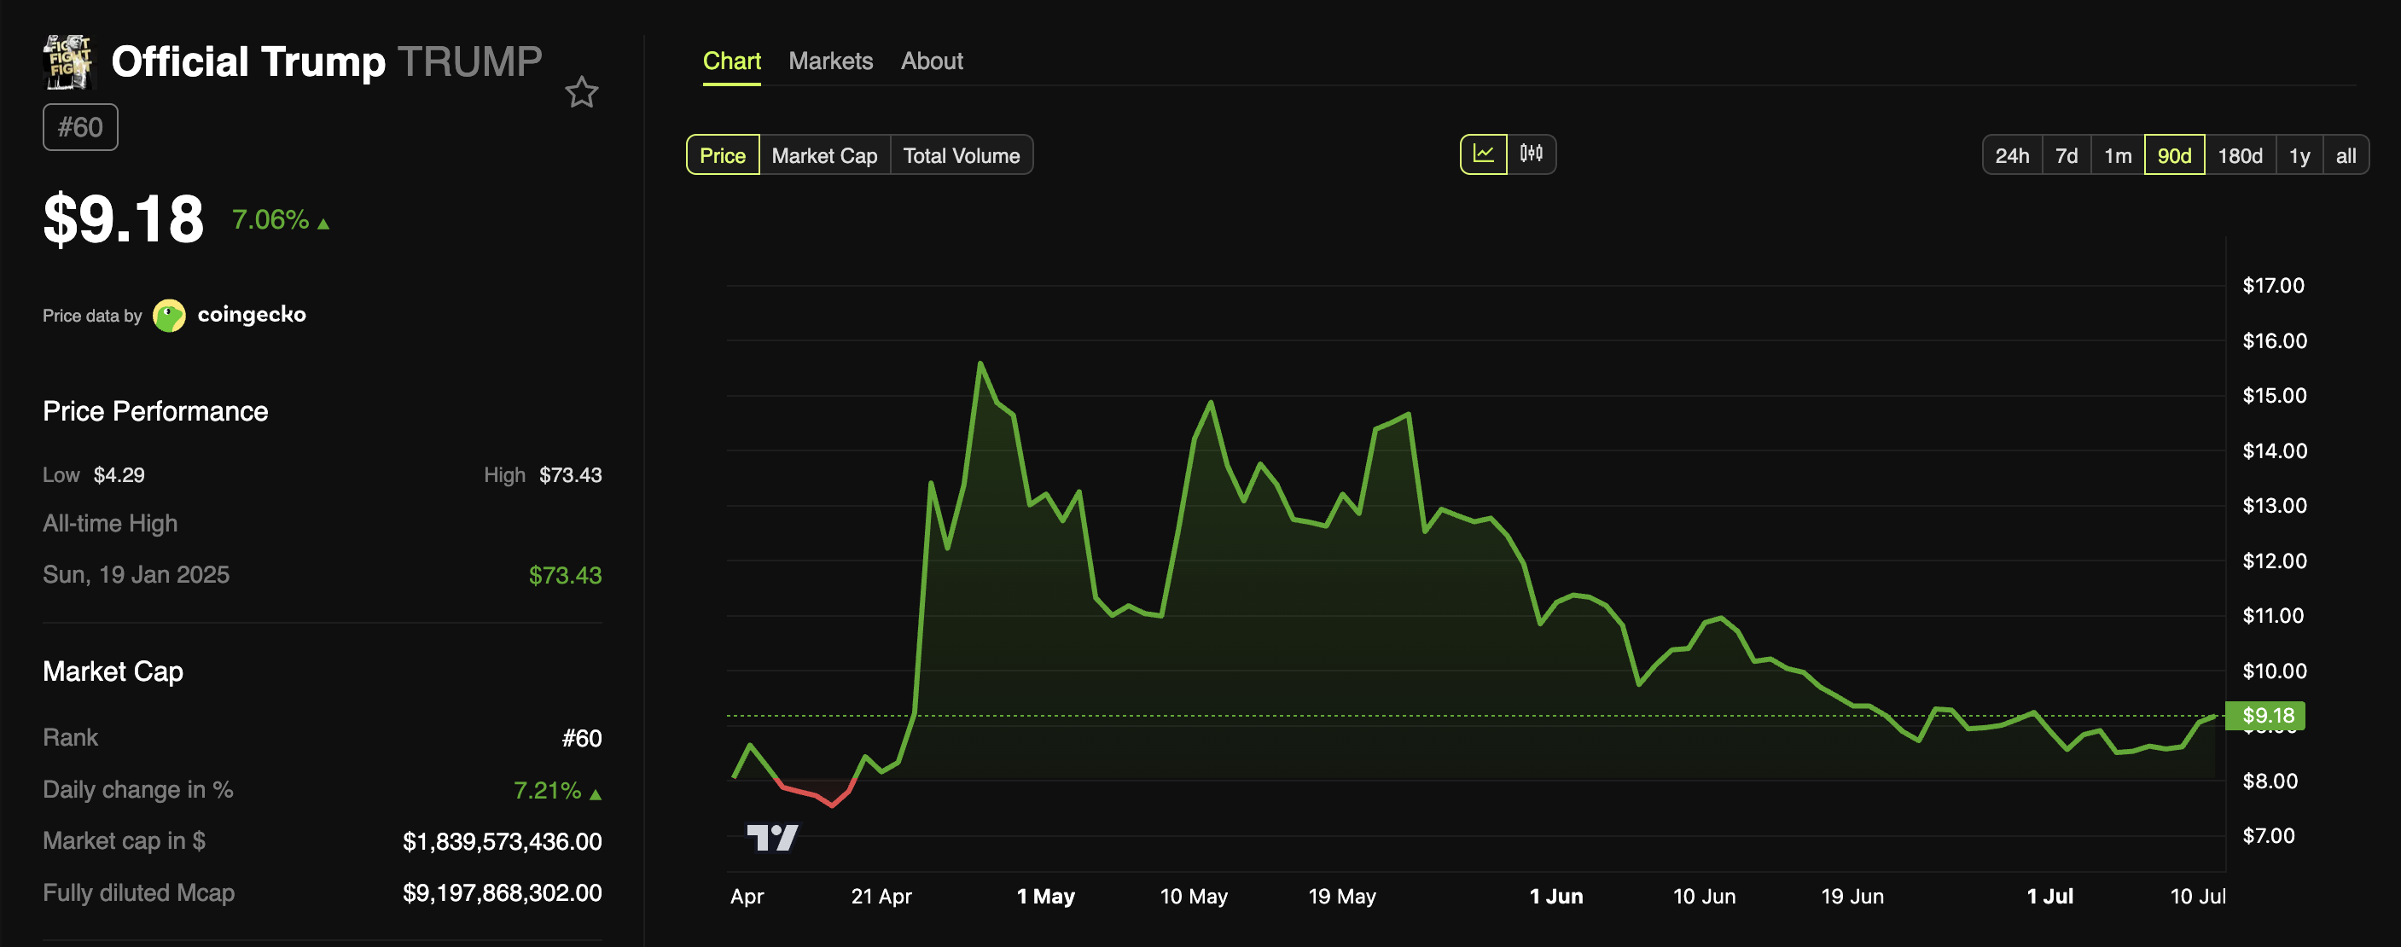Switch to the Chart tab
Screen dimensions: 2401x947
730,61
